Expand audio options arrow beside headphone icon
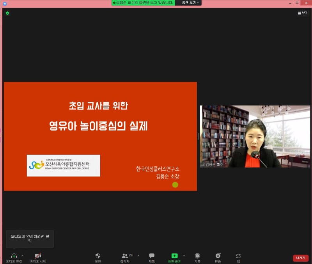Image resolution: width=312 pixels, height=264 pixels. pos(22,256)
